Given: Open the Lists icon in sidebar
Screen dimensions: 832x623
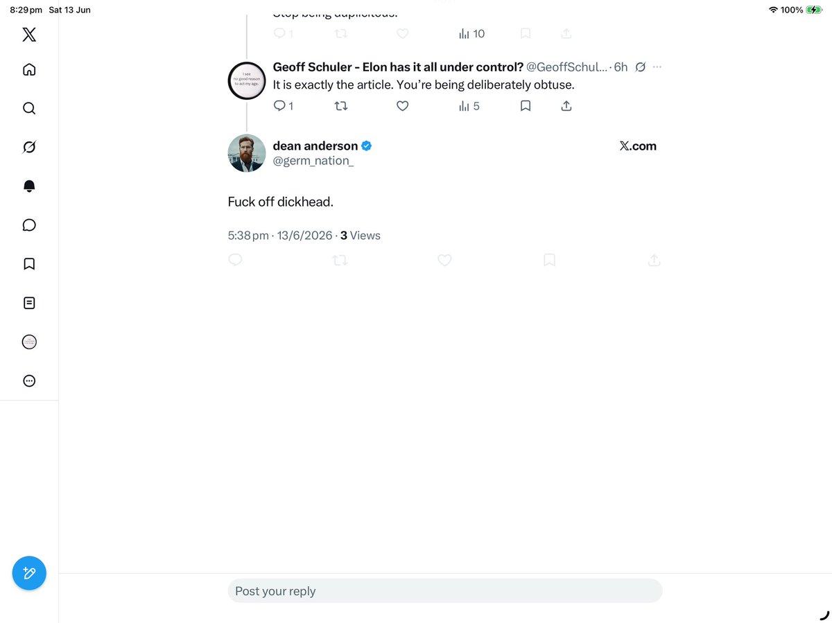Looking at the screenshot, I should [x=29, y=303].
